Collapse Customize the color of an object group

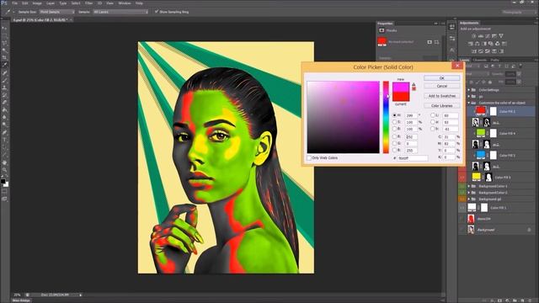pyautogui.click(x=469, y=103)
